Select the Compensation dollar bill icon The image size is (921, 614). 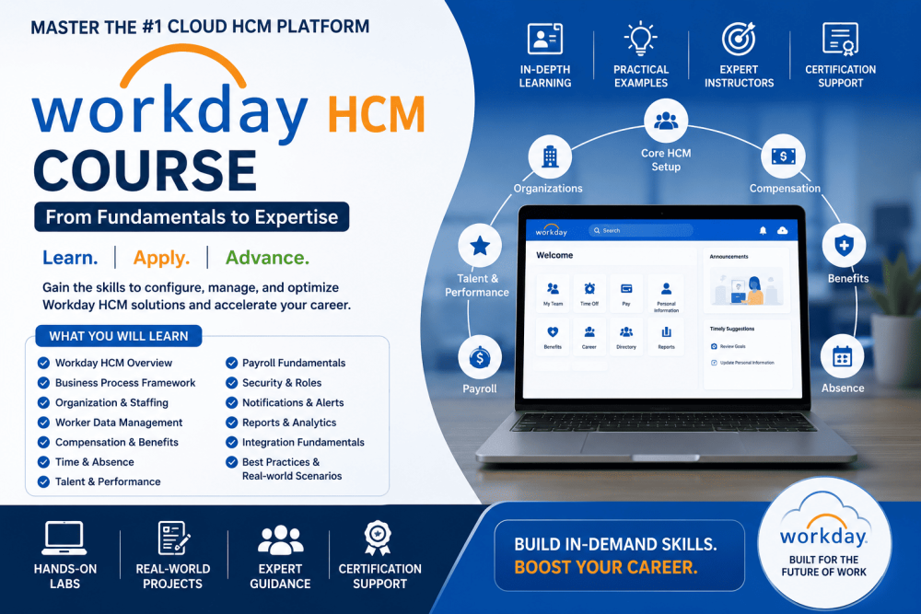(783, 156)
